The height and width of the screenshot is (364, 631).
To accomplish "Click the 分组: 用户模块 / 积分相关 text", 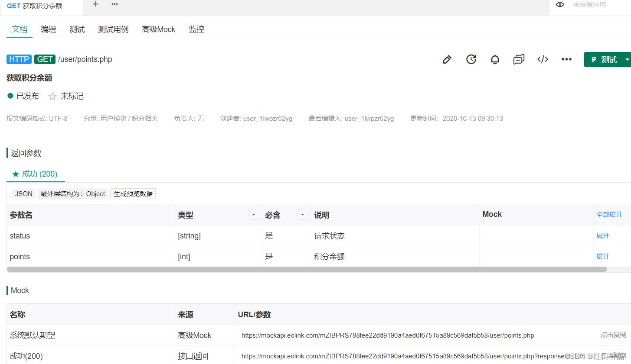I will click(x=121, y=119).
